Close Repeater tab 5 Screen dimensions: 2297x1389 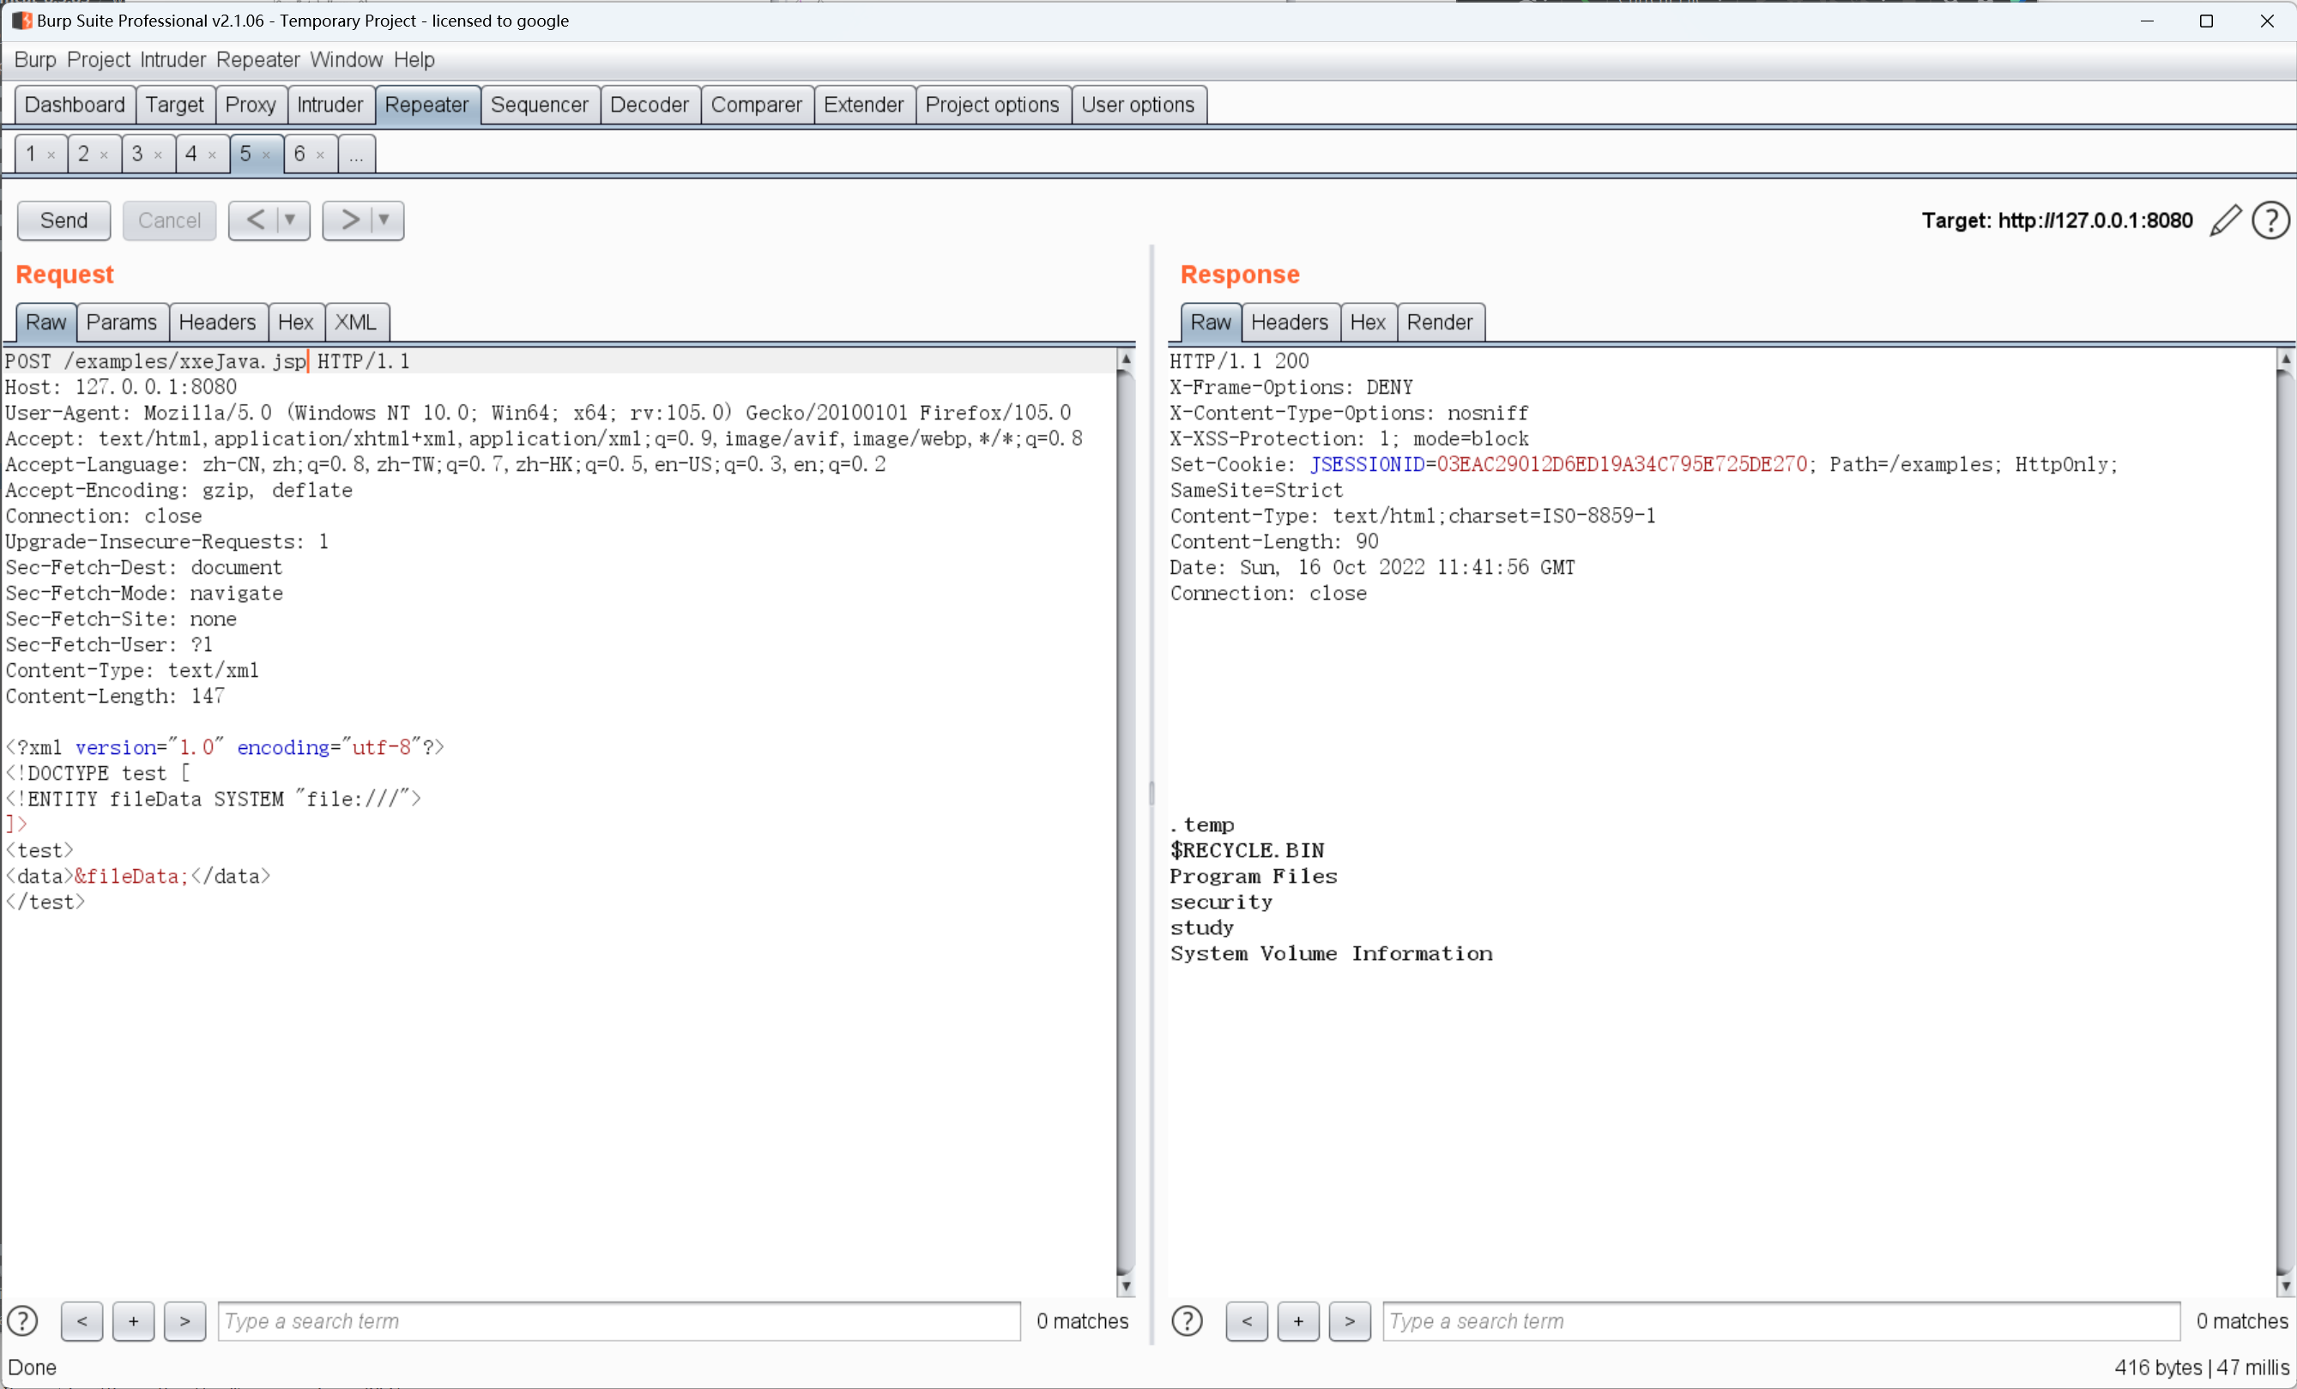pos(267,155)
